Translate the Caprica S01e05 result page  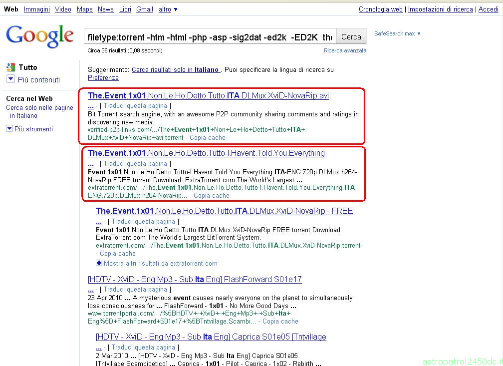click(143, 347)
